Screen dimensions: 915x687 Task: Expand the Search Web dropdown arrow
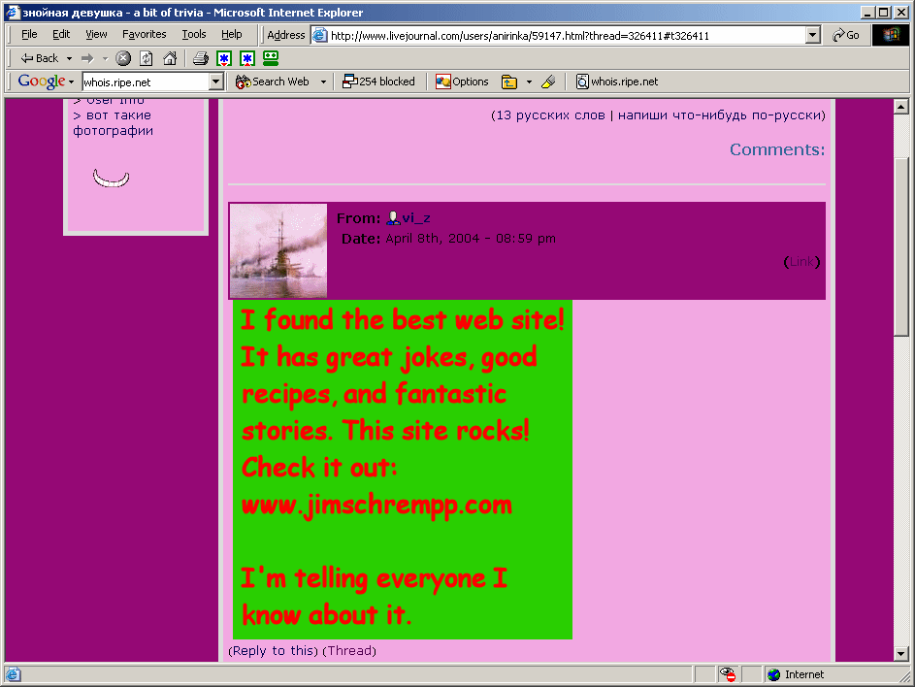coord(323,82)
